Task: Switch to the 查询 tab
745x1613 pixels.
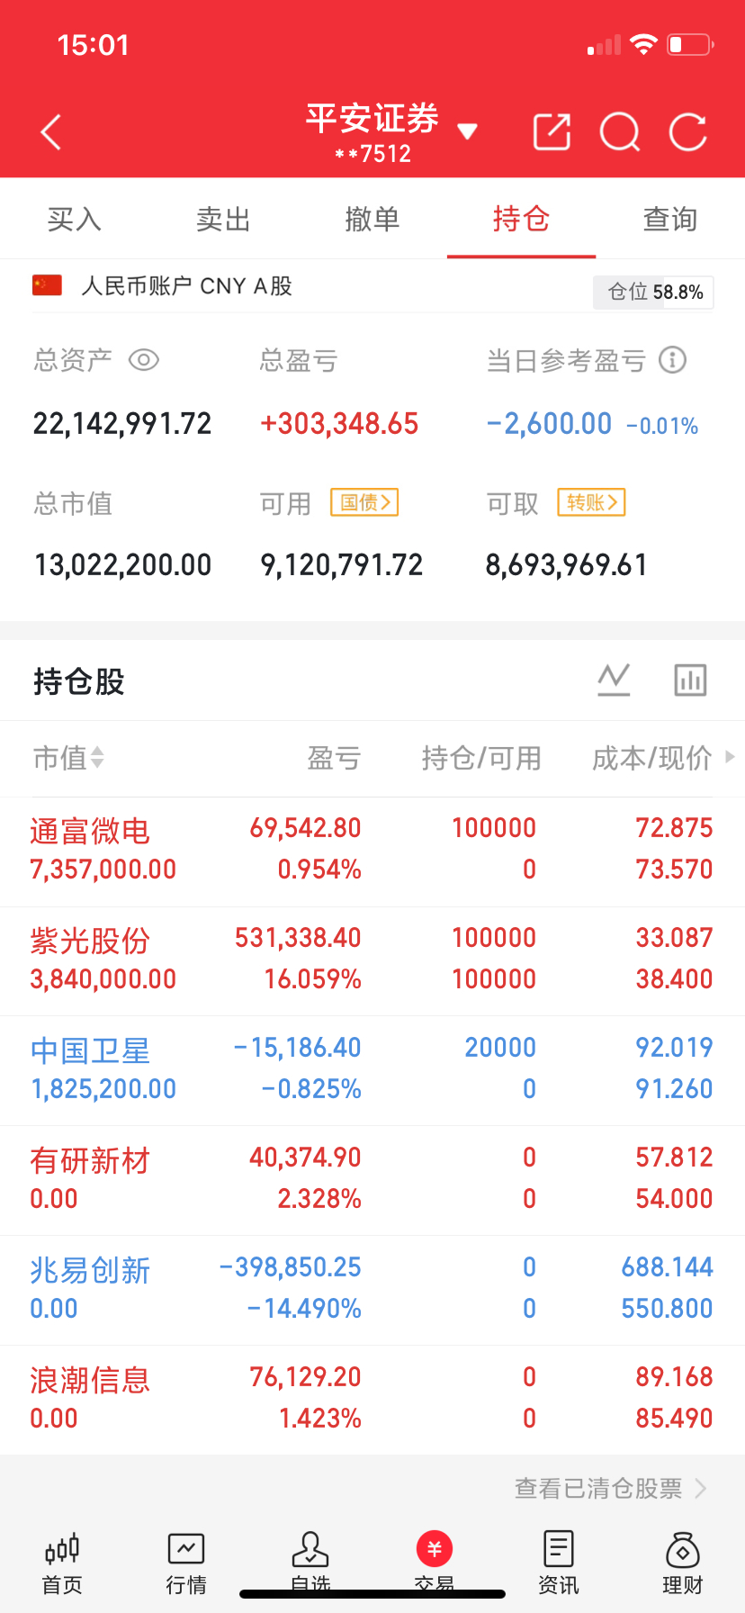Action: pos(670,219)
